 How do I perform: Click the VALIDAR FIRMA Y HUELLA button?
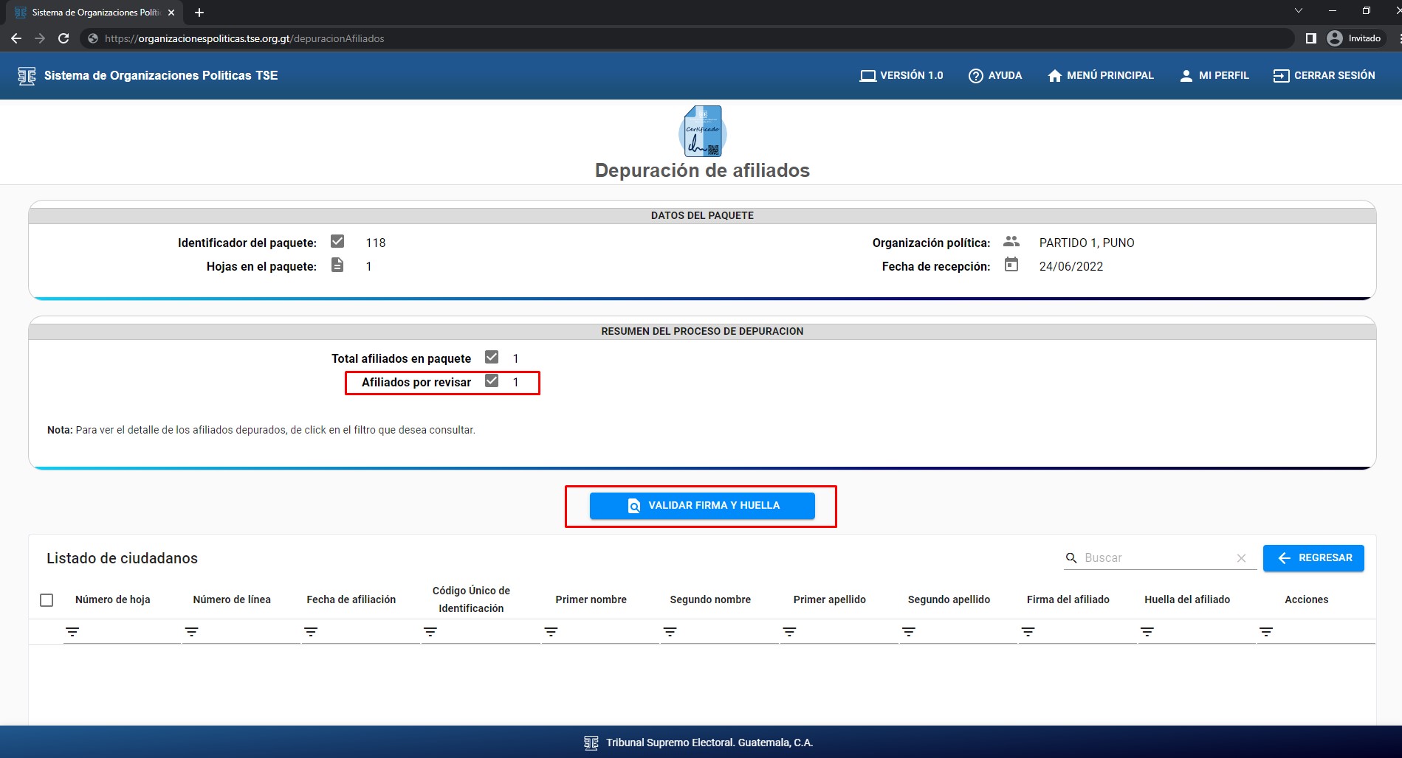(x=701, y=506)
